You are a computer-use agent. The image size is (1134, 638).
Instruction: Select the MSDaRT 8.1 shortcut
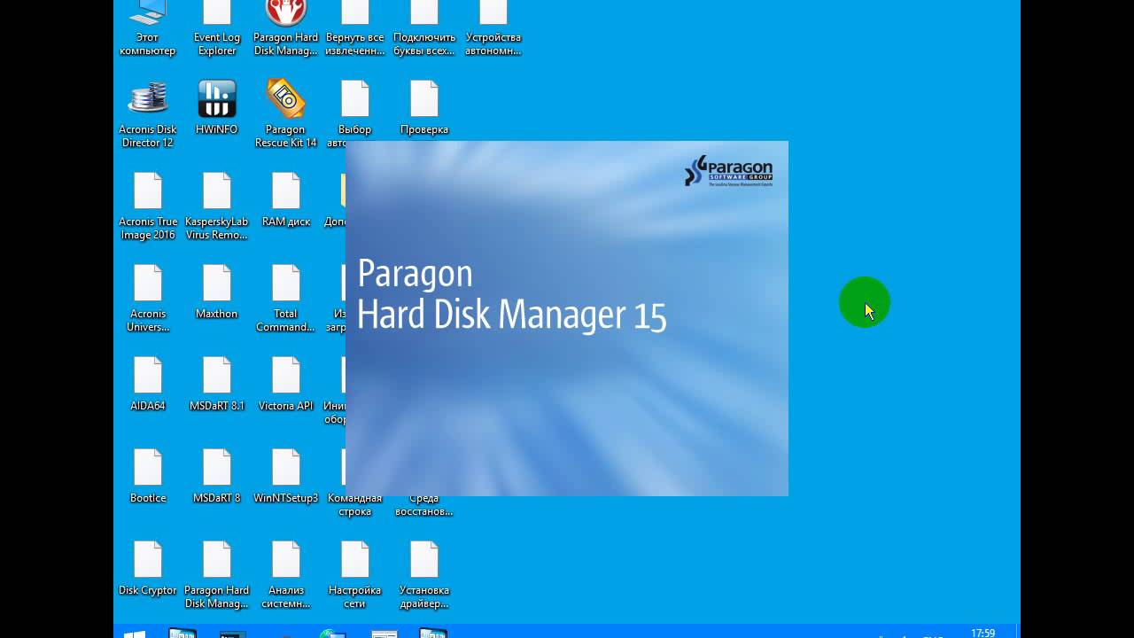[x=217, y=385]
